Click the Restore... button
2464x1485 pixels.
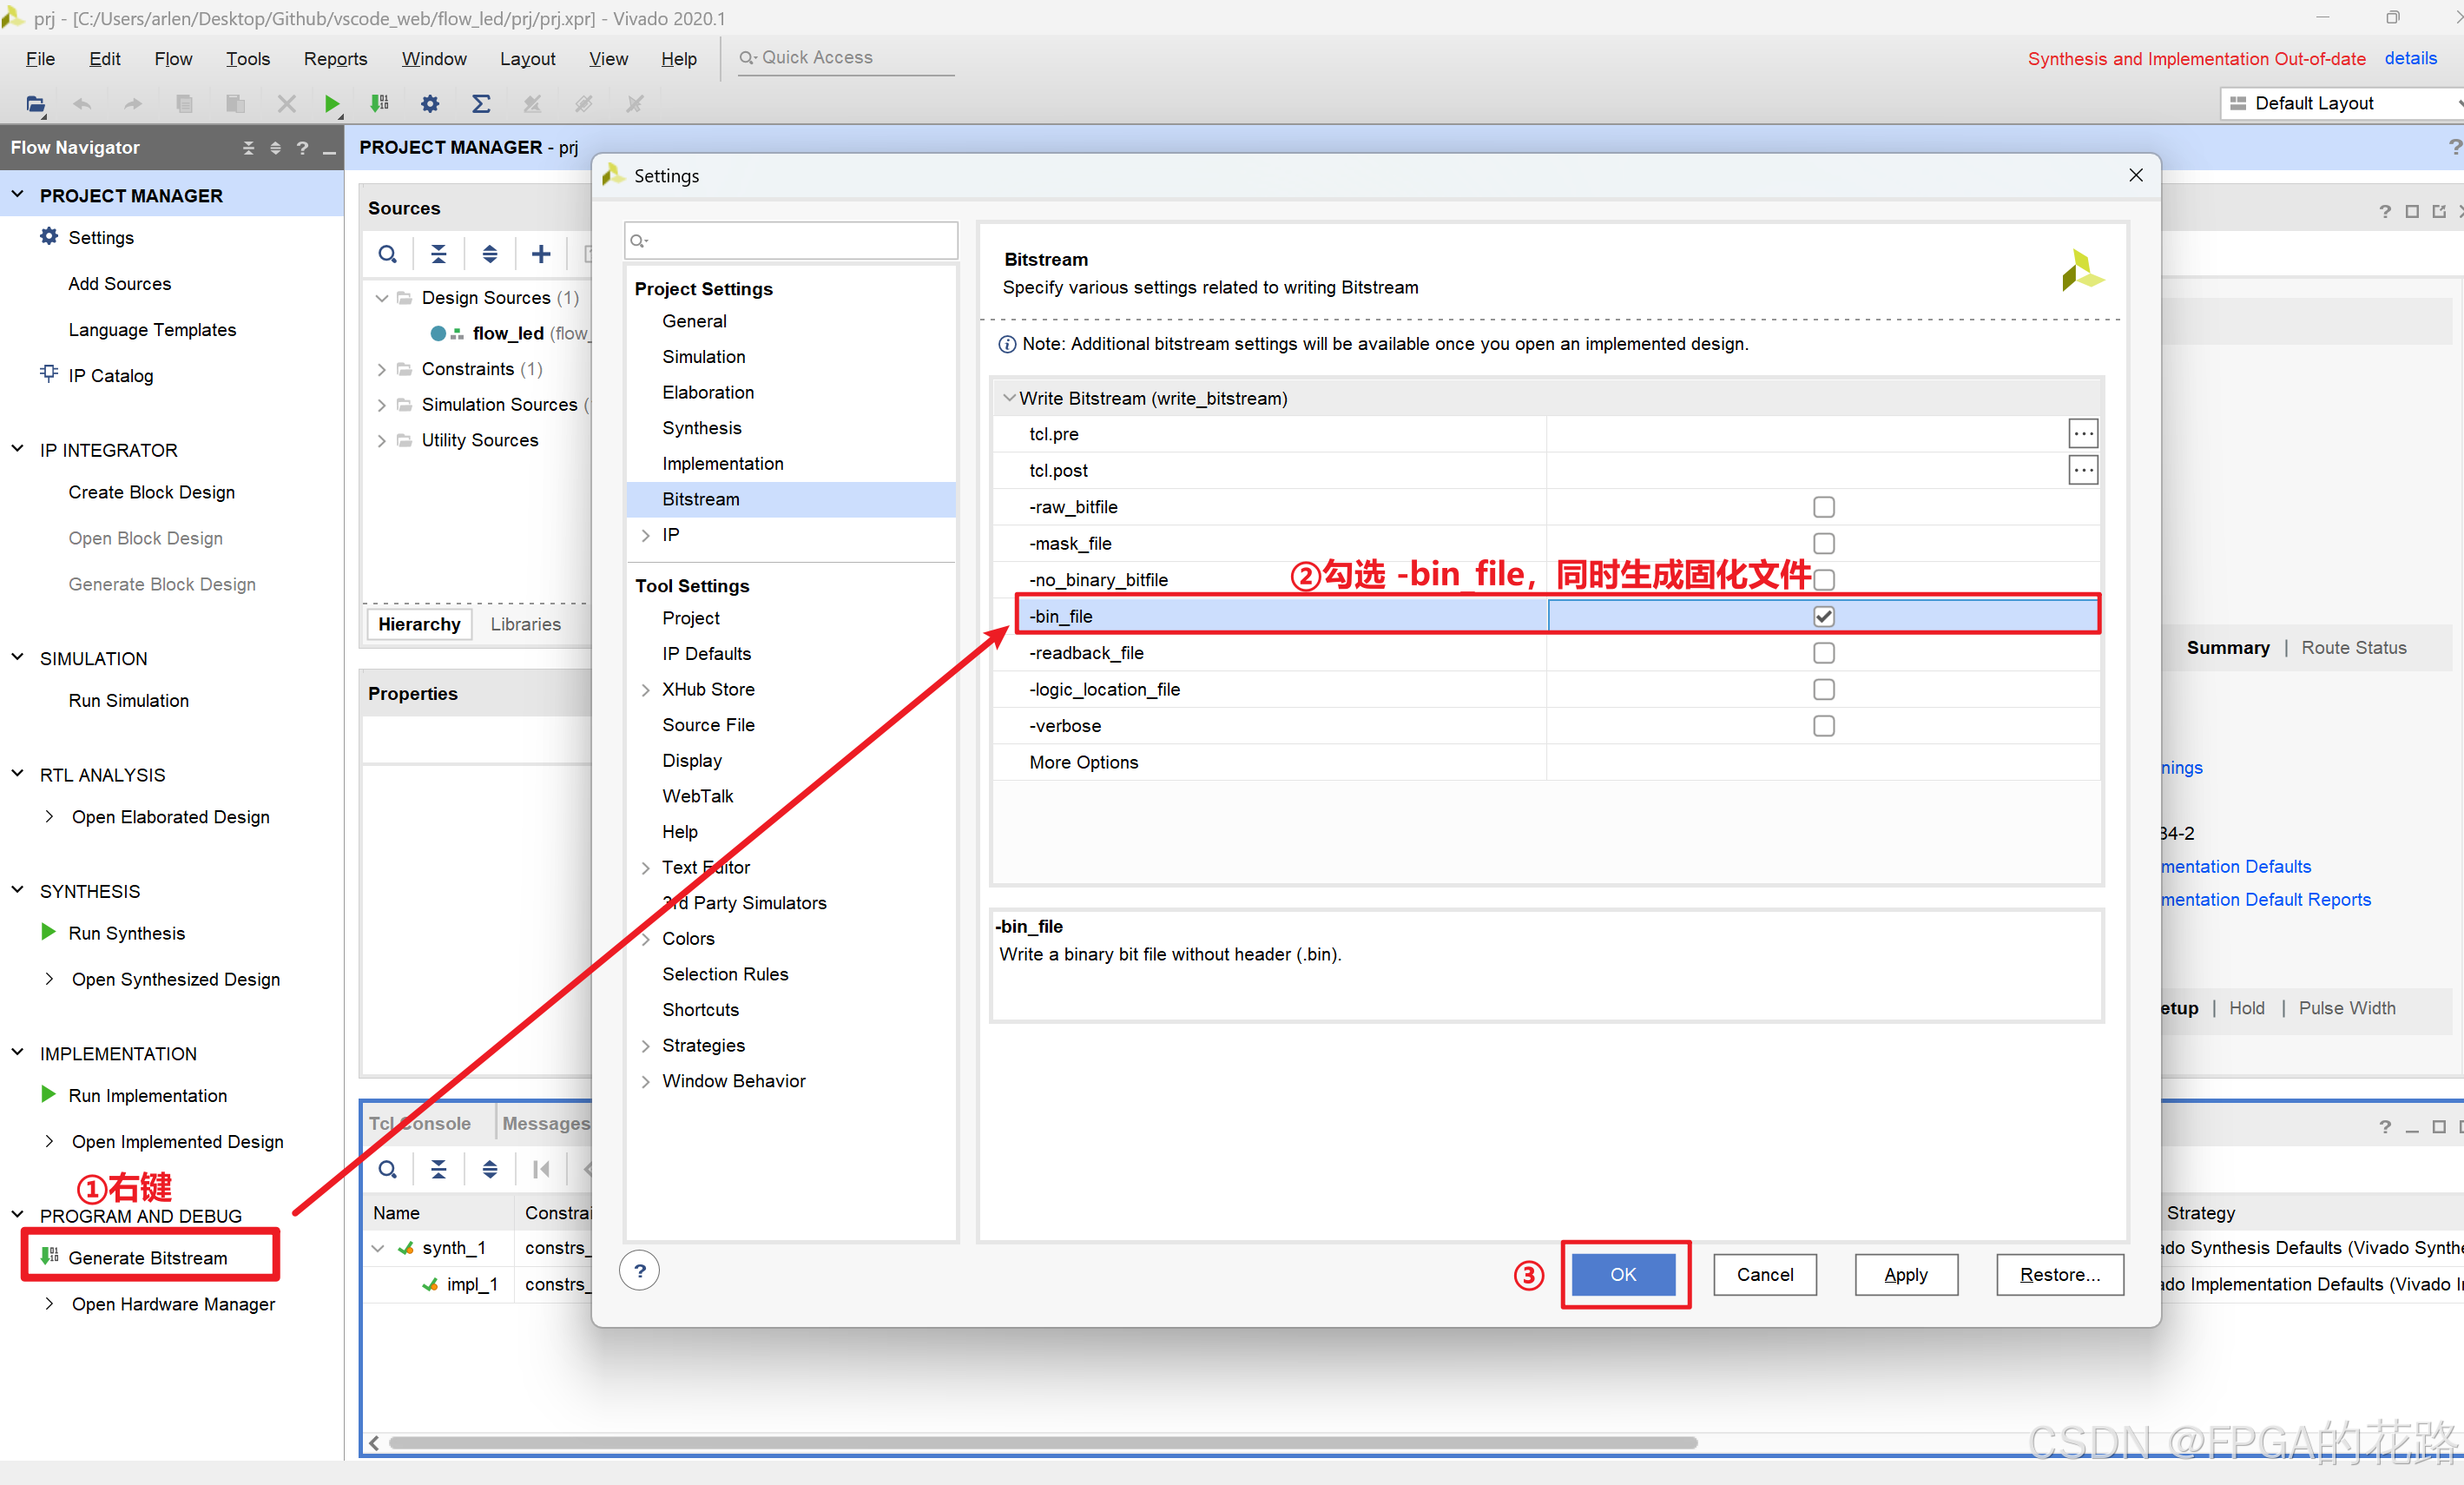point(2059,1274)
